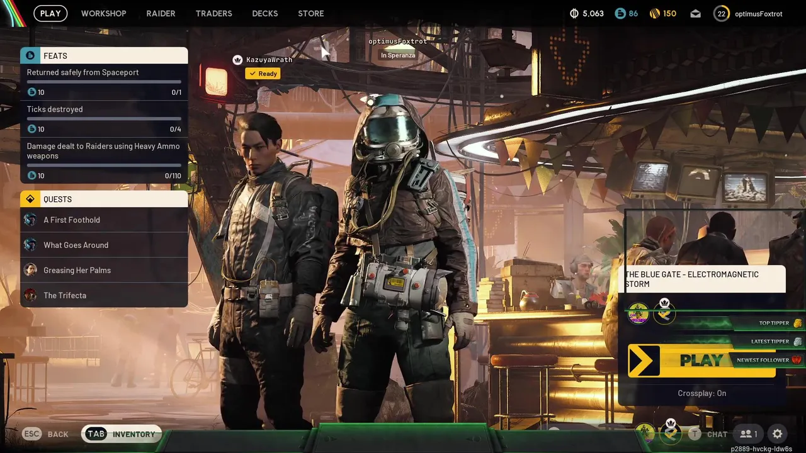Open the WORKSHOP tab
806x453 pixels.
[103, 13]
